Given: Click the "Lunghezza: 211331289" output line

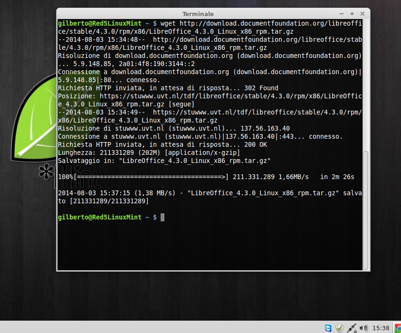Looking at the screenshot, I should point(149,152).
